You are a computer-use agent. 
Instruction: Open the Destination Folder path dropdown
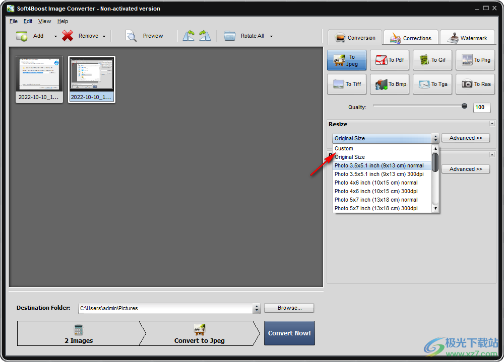coord(256,308)
